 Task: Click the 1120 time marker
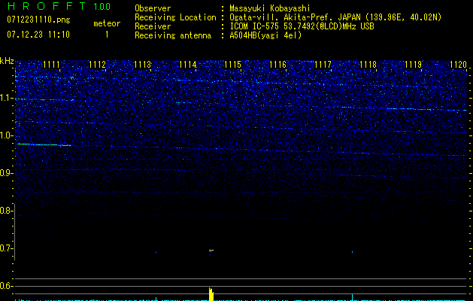pos(458,65)
